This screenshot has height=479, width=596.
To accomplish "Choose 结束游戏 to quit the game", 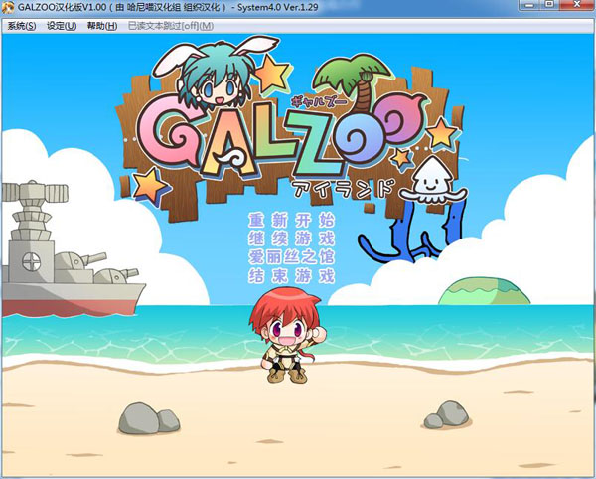I will pyautogui.click(x=291, y=275).
